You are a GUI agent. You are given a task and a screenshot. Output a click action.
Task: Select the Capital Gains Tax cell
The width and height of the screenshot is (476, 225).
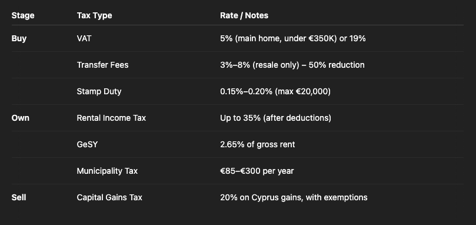click(109, 197)
